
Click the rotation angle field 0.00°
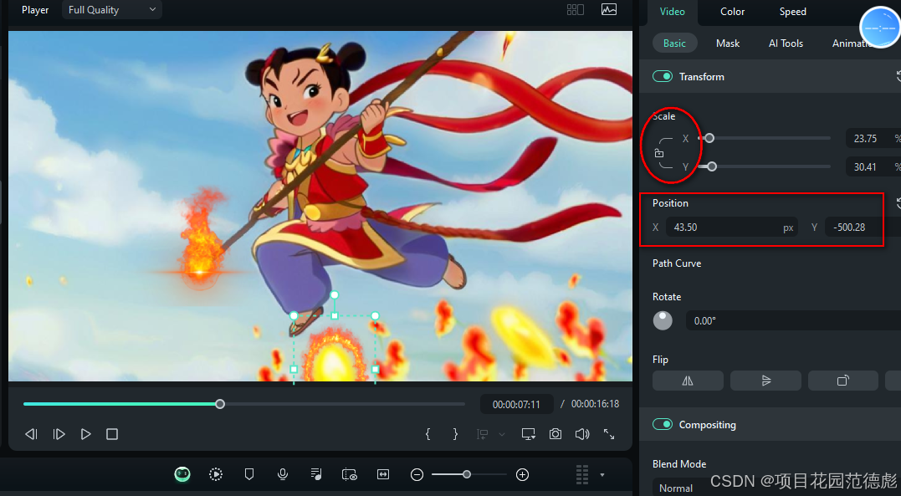tap(793, 320)
